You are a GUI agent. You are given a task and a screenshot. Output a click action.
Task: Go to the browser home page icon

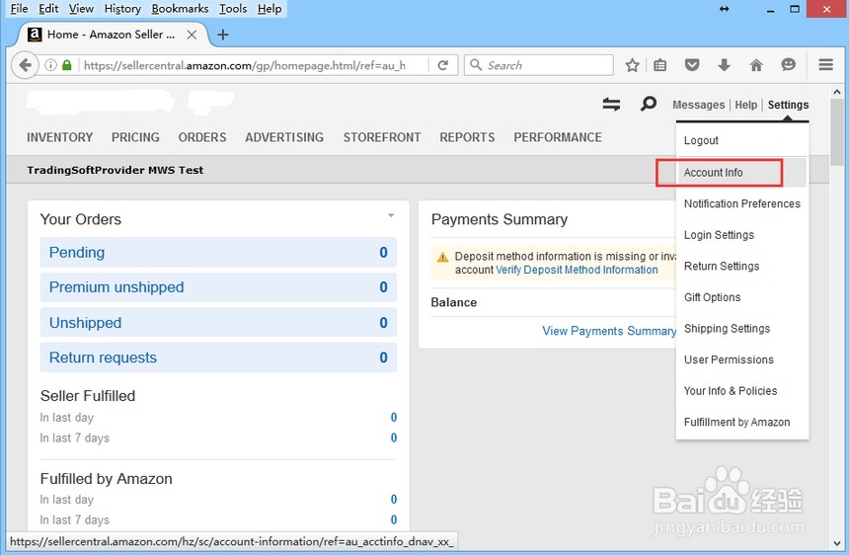point(756,65)
